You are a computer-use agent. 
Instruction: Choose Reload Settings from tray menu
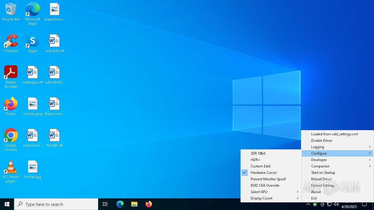click(x=337, y=185)
